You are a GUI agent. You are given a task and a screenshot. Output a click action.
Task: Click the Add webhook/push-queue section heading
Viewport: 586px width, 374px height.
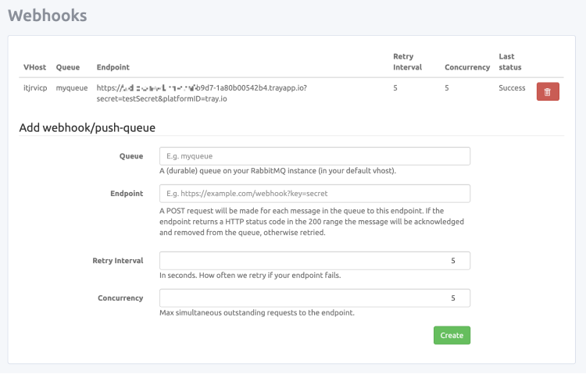coord(87,127)
